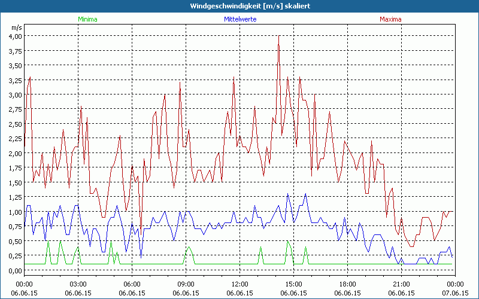This screenshot has width=479, height=299.
Task: Click the 21:00 time axis label
Action: click(x=401, y=284)
